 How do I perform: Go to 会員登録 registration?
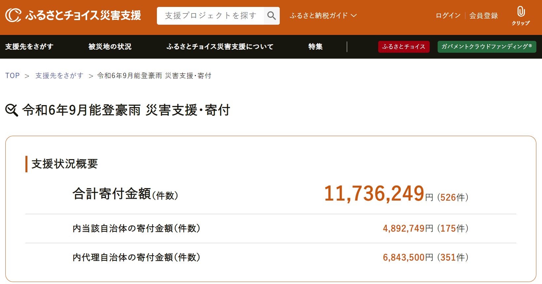(x=484, y=15)
